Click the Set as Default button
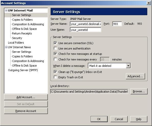 pyautogui.click(x=26, y=104)
